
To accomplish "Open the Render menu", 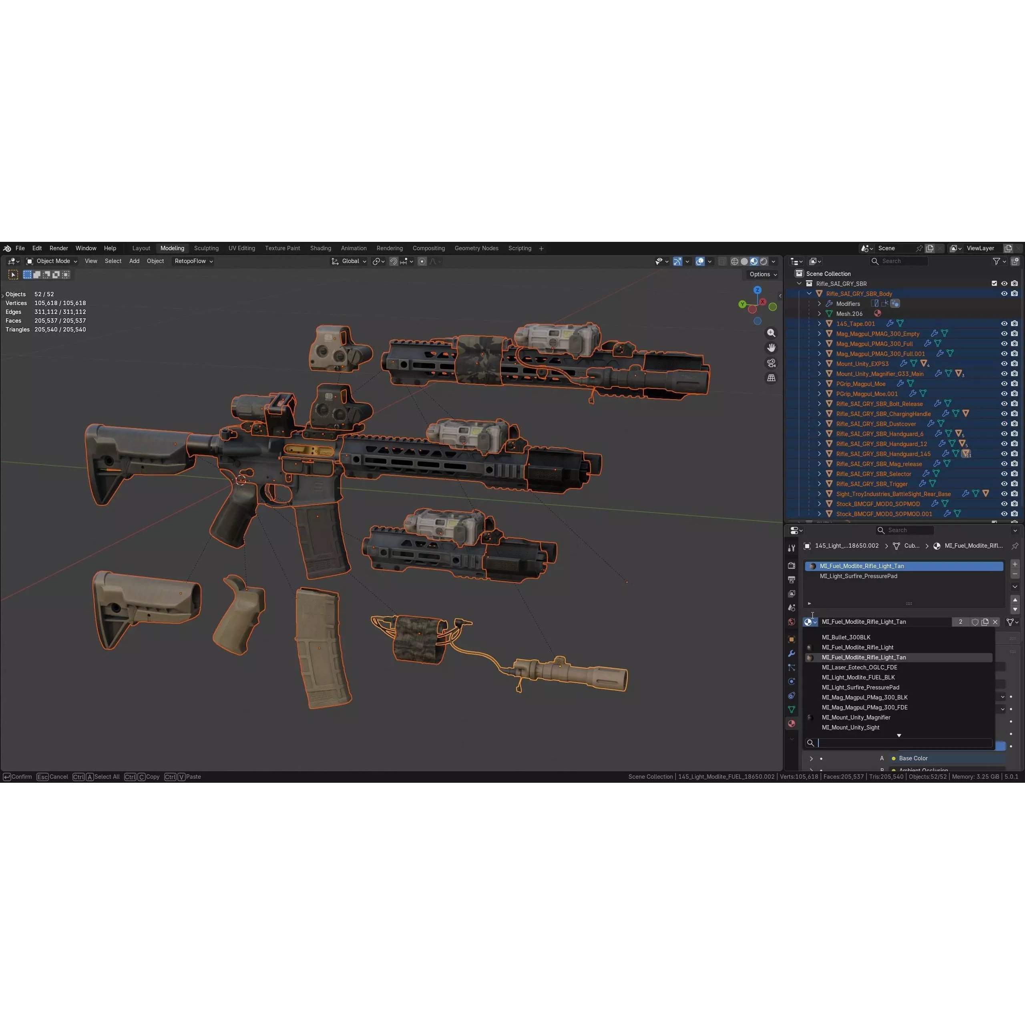I will point(58,248).
